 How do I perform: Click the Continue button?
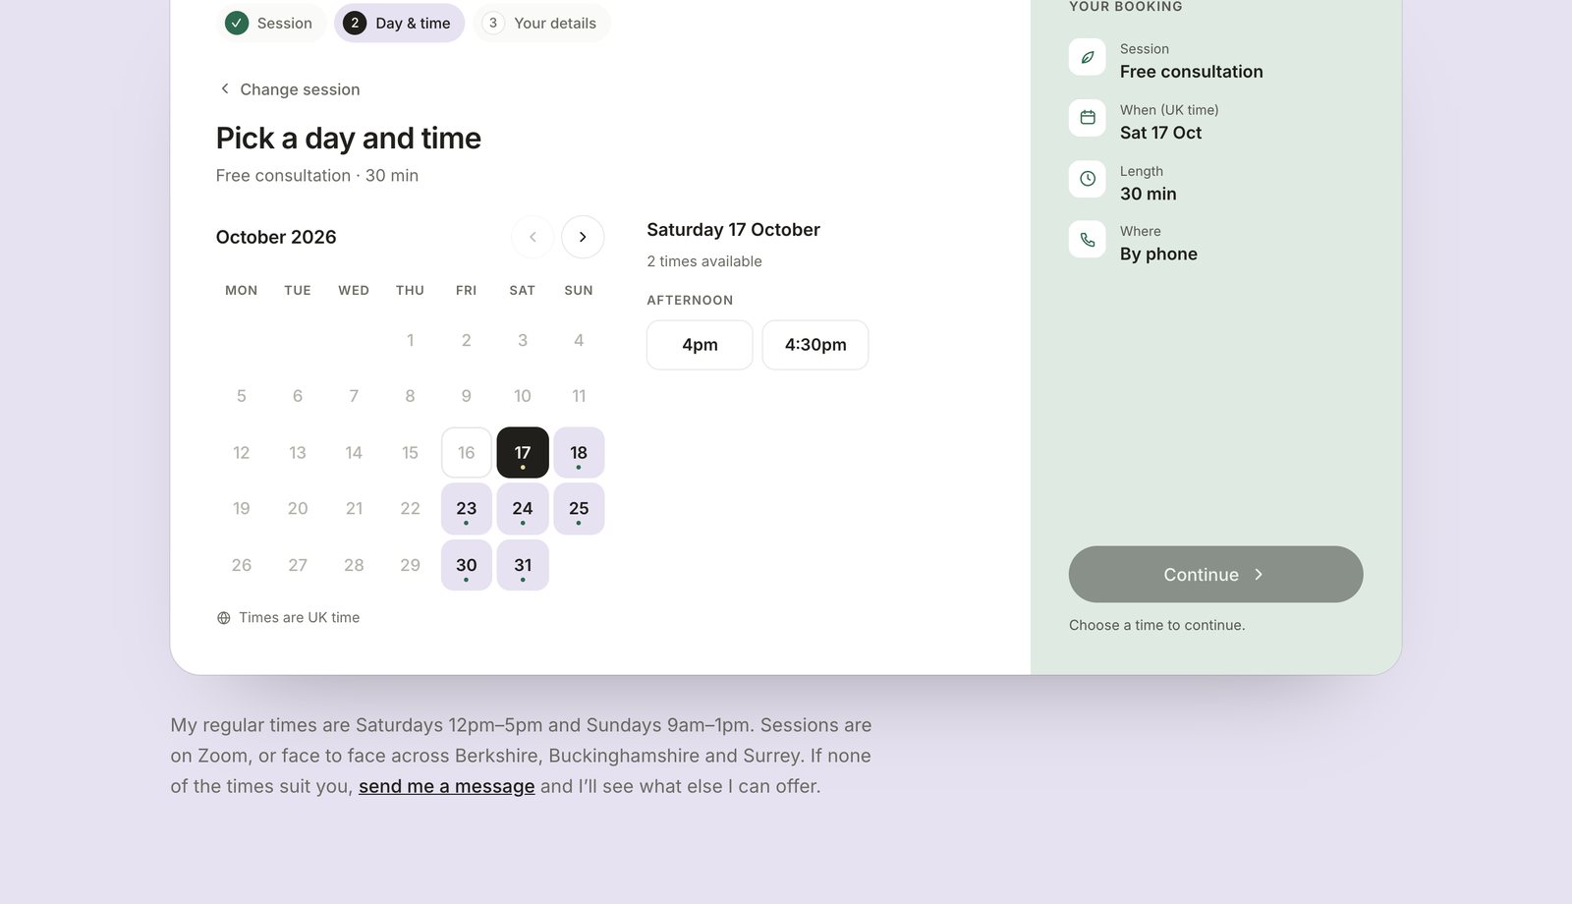pyautogui.click(x=1215, y=575)
